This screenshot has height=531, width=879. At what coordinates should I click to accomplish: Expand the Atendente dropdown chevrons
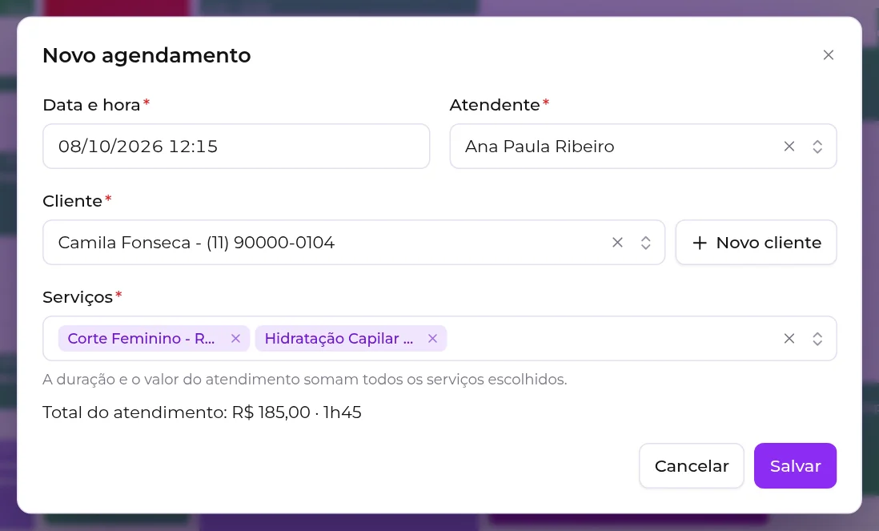[817, 147]
